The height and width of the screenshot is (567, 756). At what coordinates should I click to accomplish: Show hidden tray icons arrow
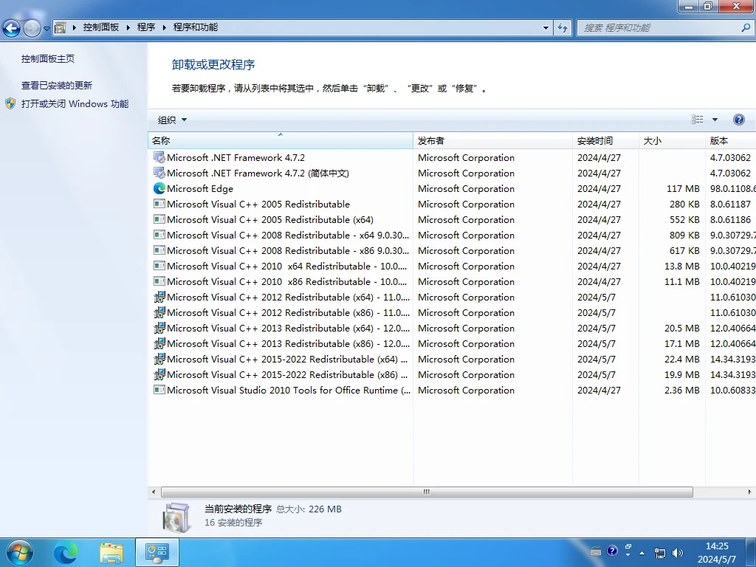(x=642, y=552)
